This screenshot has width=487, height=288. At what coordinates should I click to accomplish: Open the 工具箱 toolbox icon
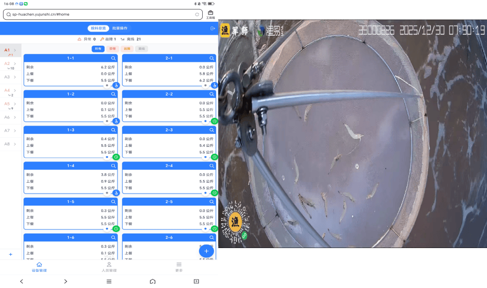(x=210, y=14)
